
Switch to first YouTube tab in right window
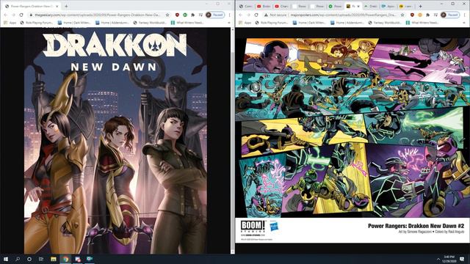pyautogui.click(x=264, y=6)
